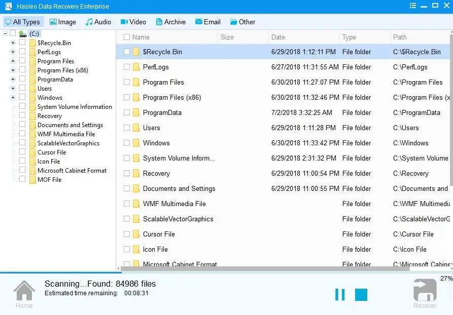Check the $Recycle.Bin row checkbox in list

126,52
